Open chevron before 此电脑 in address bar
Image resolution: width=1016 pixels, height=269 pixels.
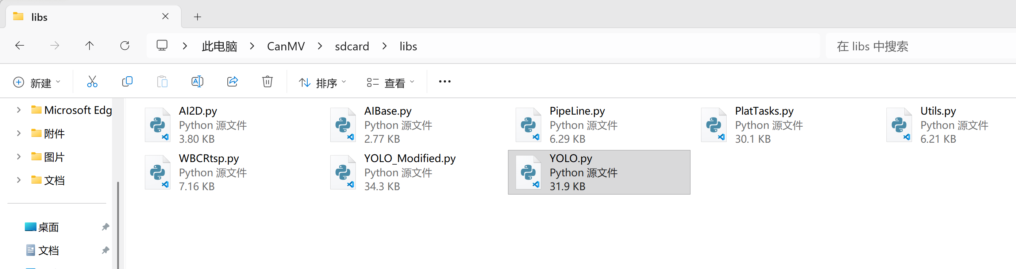(x=185, y=46)
